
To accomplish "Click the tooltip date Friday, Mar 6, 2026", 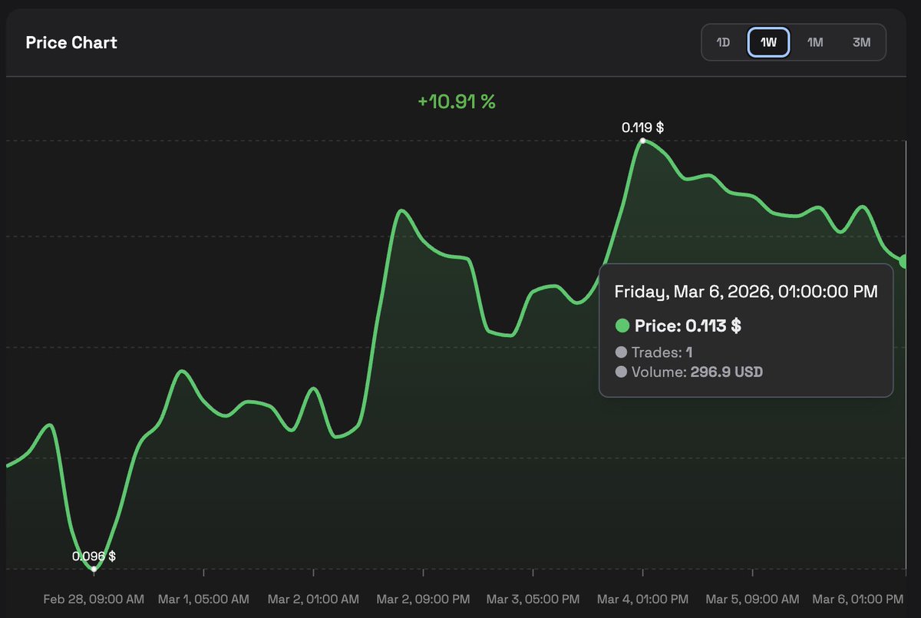I will pos(746,292).
